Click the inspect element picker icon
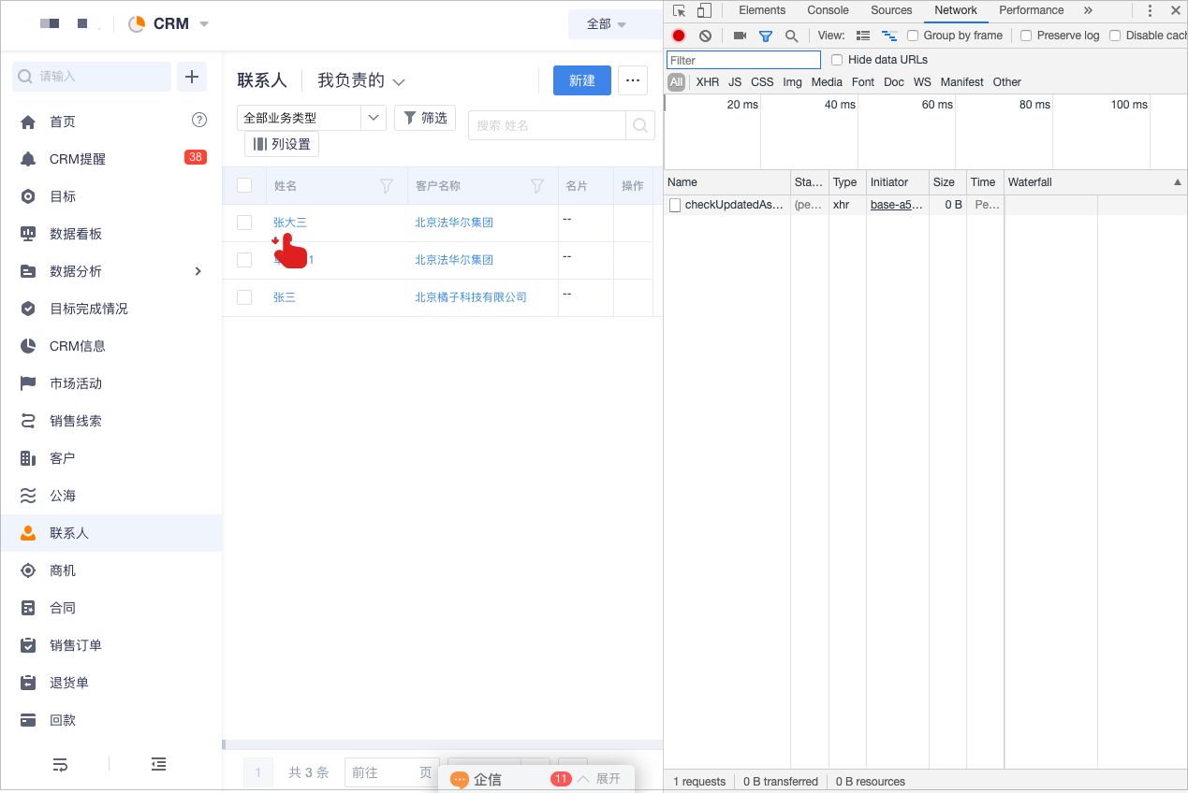Viewport: 1188px width, 793px height. coord(680,10)
